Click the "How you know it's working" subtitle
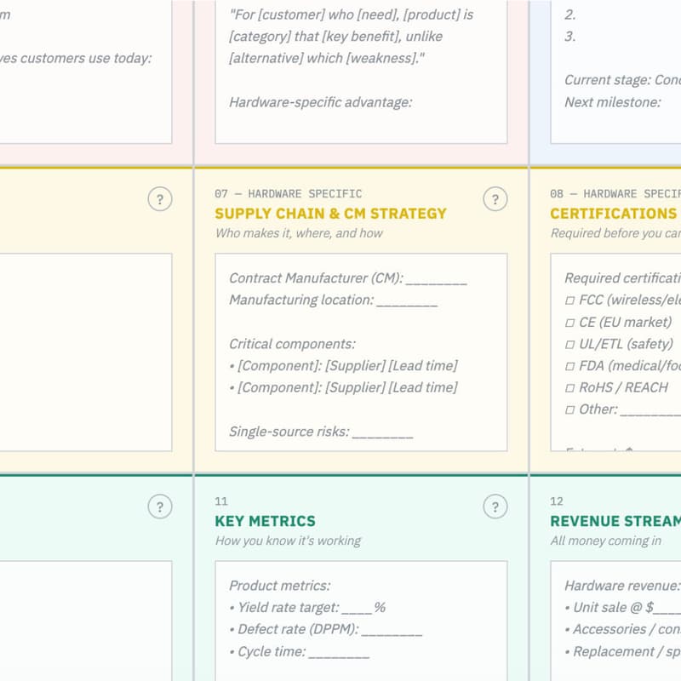Screen dimensions: 681x681 coord(288,541)
